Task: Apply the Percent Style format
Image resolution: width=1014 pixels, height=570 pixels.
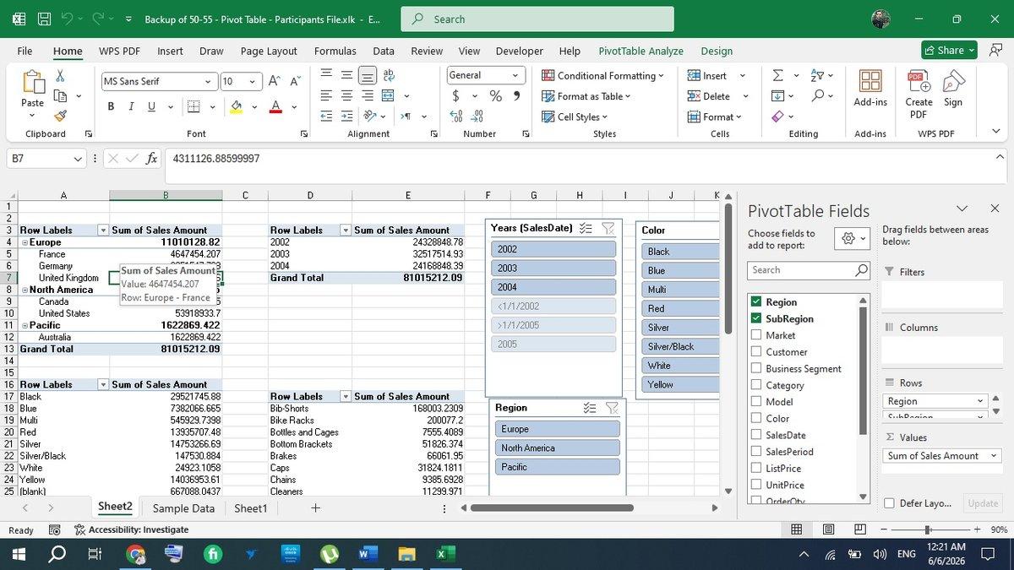Action: pyautogui.click(x=496, y=96)
